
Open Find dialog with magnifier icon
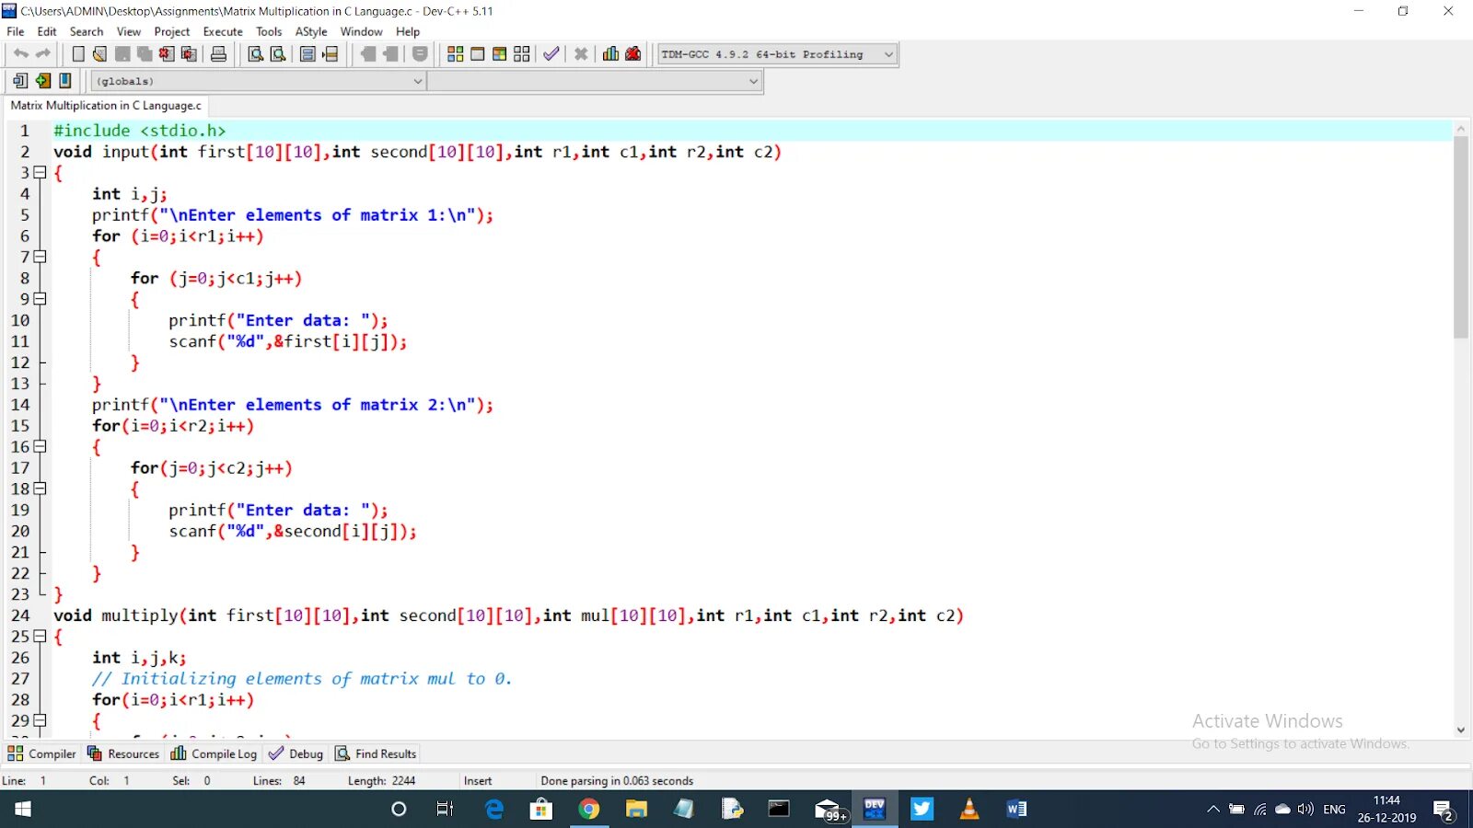(256, 54)
